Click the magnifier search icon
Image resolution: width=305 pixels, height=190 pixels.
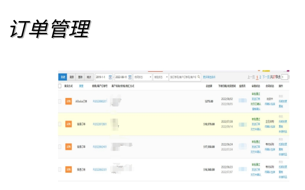[x=199, y=77]
